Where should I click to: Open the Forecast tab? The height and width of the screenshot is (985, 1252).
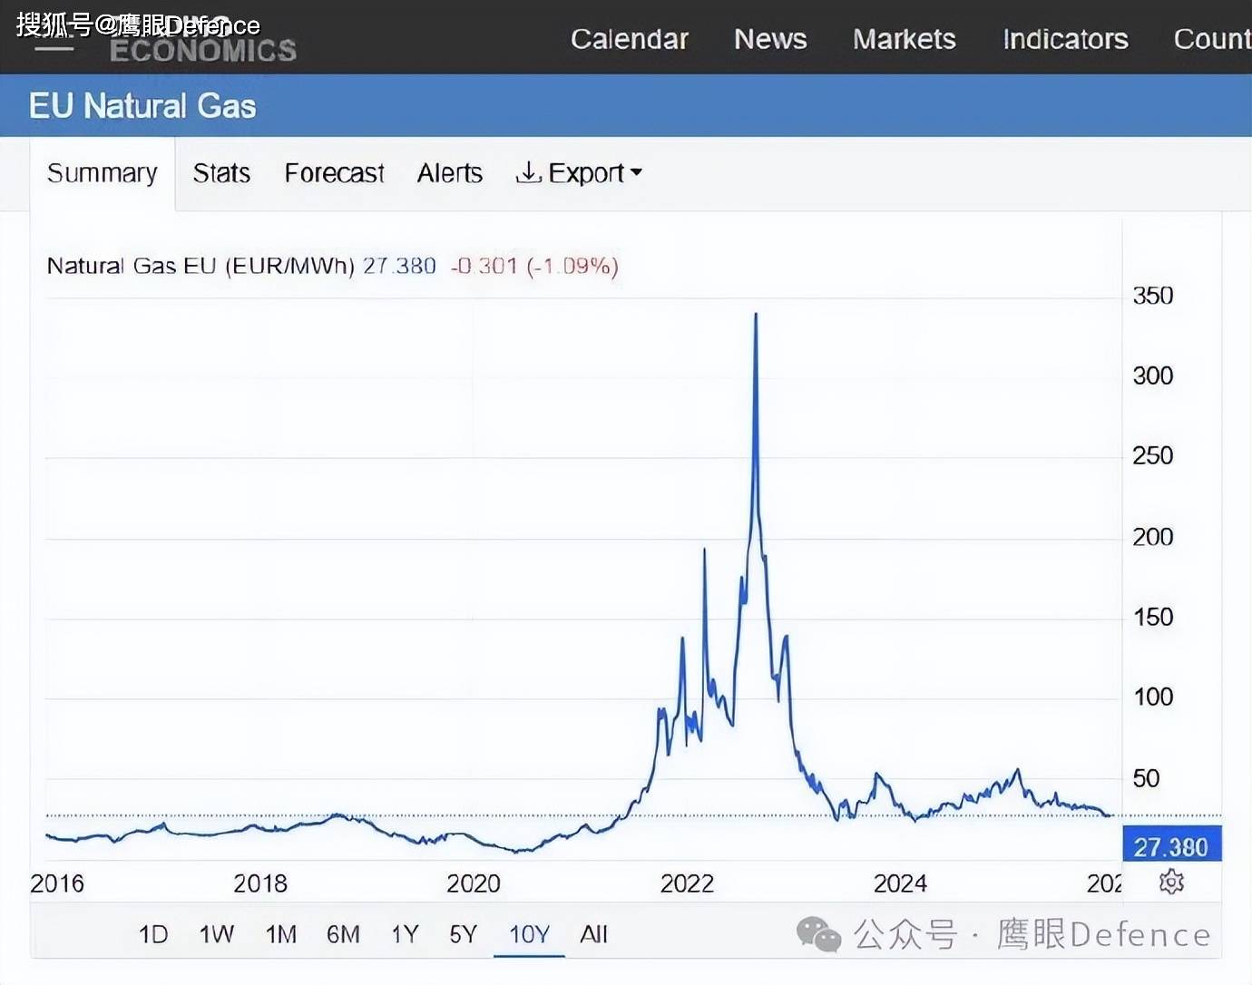[334, 173]
